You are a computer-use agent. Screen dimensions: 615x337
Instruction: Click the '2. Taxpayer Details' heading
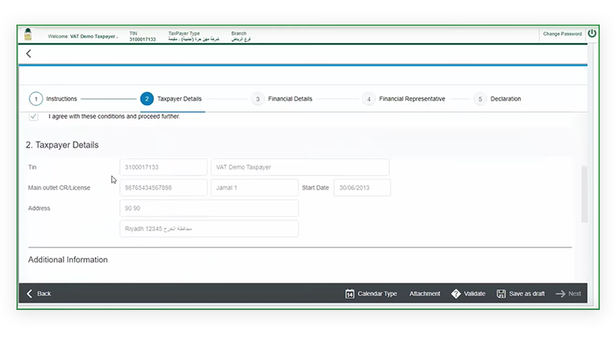(63, 145)
